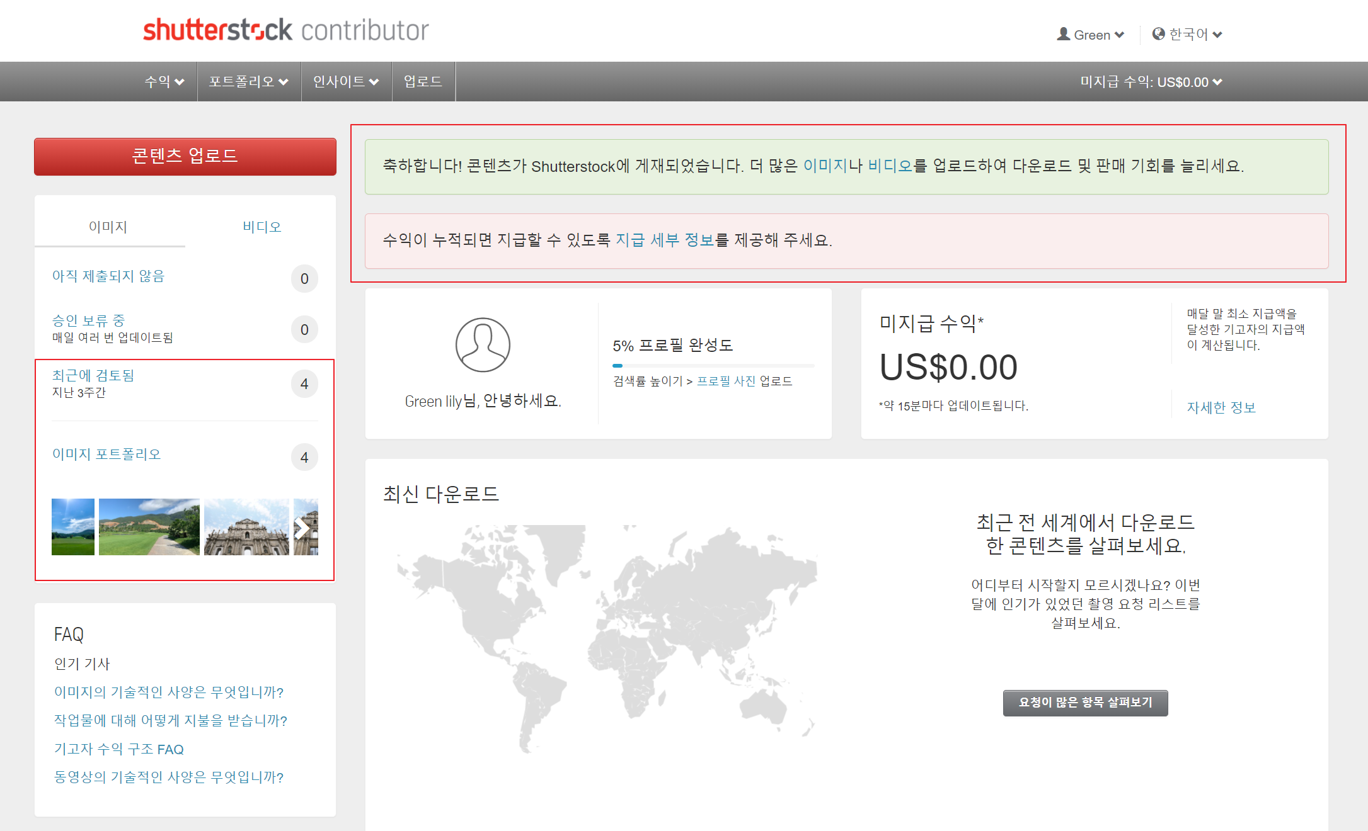This screenshot has width=1368, height=831.
Task: Click the user silhouette icon beside Green
Action: click(x=1063, y=34)
